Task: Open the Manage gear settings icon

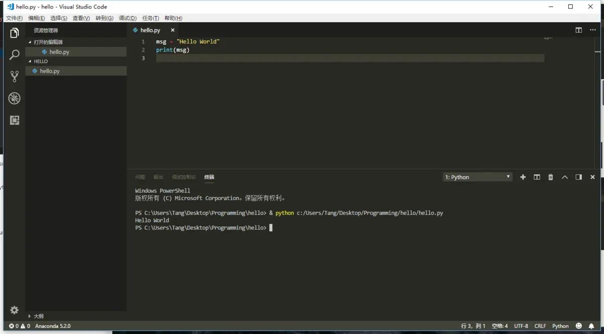Action: [x=15, y=310]
